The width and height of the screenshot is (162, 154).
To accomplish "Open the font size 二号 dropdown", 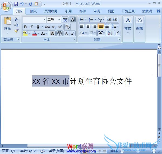I will [59, 19].
